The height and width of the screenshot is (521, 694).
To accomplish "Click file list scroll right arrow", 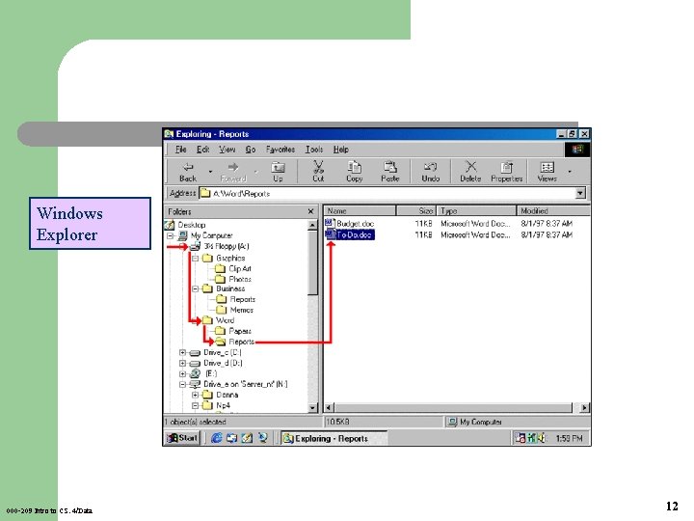I will pos(585,407).
